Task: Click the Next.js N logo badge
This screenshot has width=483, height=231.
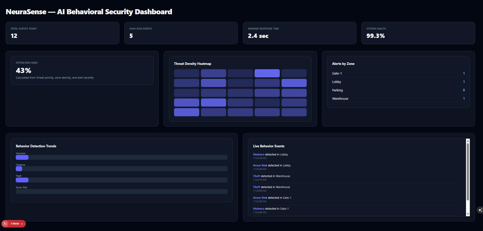Action: point(5,224)
